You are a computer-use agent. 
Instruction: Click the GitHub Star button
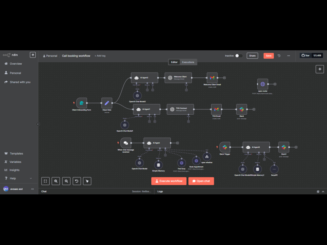[305, 56]
